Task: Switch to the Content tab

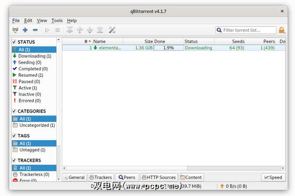Action: 191,177
